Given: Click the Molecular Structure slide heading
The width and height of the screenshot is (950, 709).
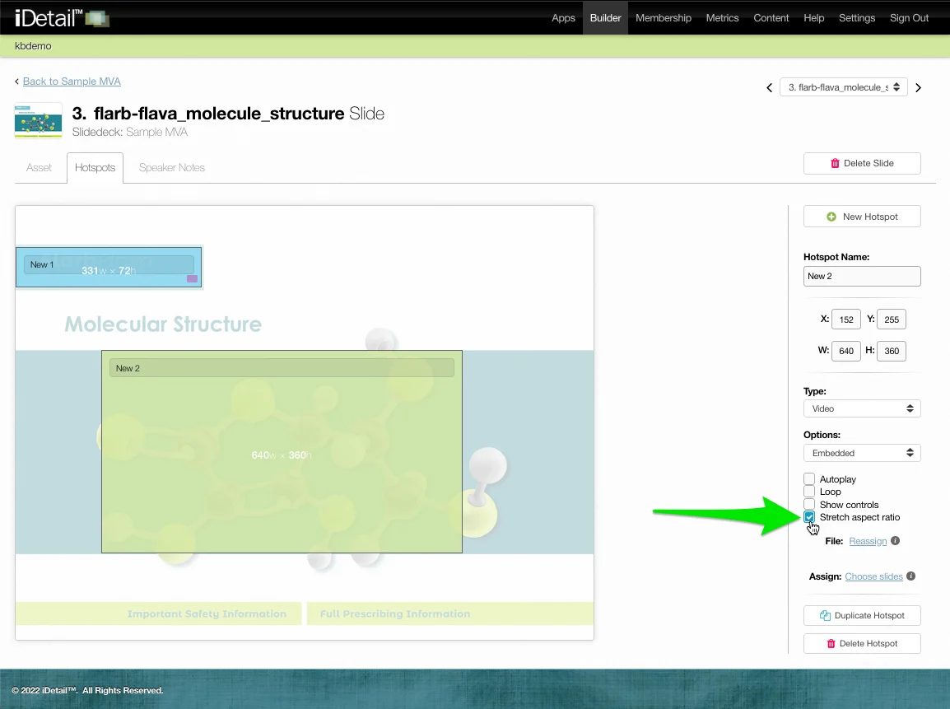Looking at the screenshot, I should click(163, 324).
